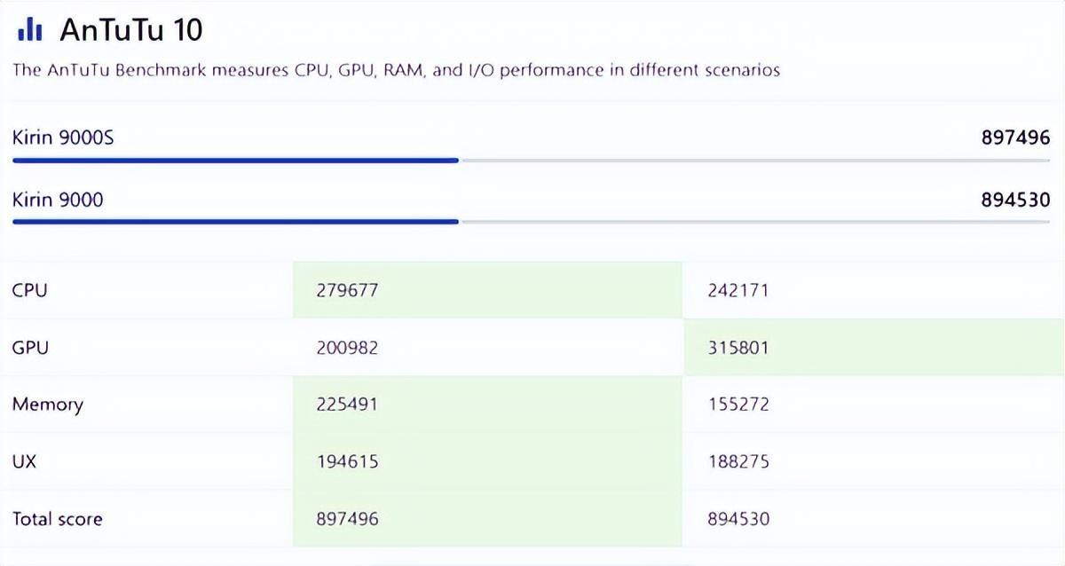Click the CPU score 279677

[347, 290]
